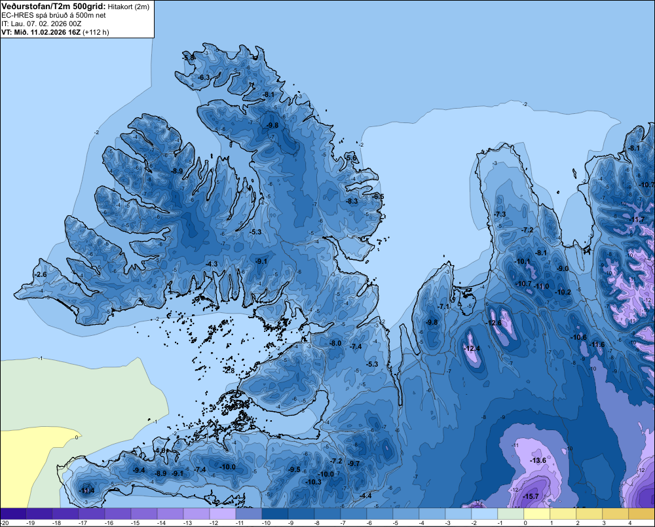
Task: Click the -4.3 temperature value
Action: tap(212, 263)
